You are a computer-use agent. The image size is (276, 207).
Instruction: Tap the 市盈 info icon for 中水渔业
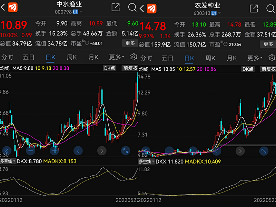[x=87, y=43]
